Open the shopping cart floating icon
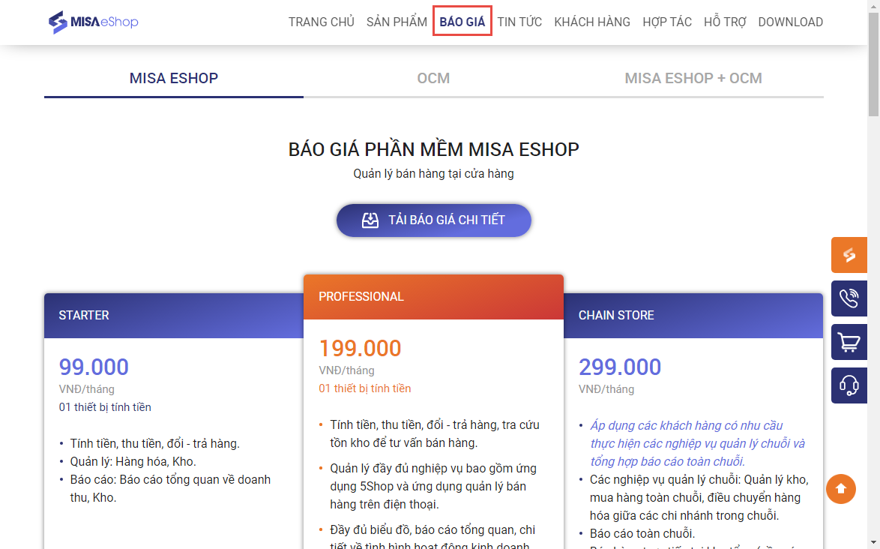880x549 pixels. pyautogui.click(x=849, y=342)
